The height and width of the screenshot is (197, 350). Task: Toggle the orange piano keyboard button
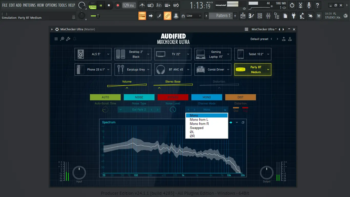142,16
